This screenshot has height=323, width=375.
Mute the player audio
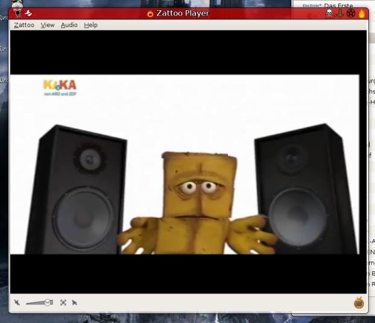pos(17,303)
